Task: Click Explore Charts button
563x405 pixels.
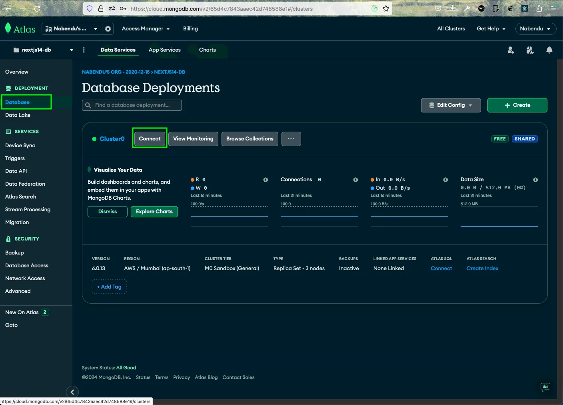Action: tap(154, 212)
